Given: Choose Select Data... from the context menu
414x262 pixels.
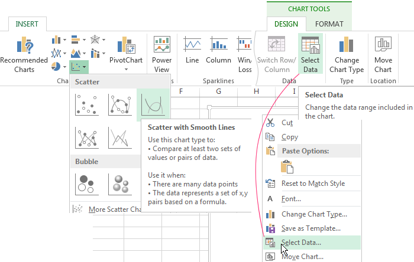Looking at the screenshot, I should [x=301, y=242].
